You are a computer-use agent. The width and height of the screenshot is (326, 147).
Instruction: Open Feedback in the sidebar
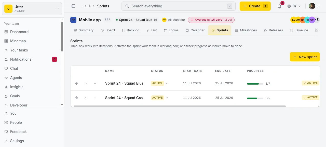click(32, 132)
